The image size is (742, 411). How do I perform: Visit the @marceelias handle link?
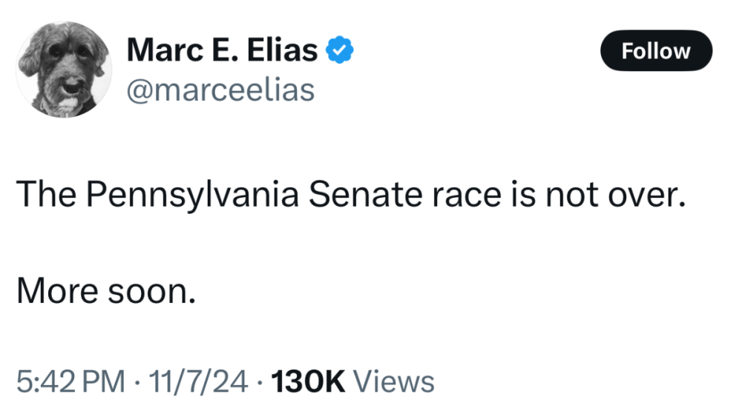[220, 90]
